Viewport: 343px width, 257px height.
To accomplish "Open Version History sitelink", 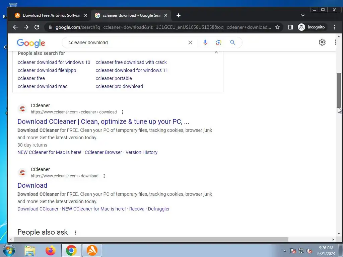I will click(141, 152).
